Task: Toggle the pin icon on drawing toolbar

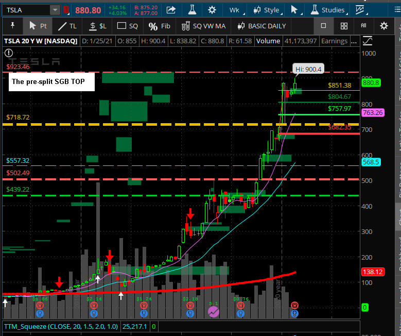Action: pyautogui.click(x=12, y=26)
